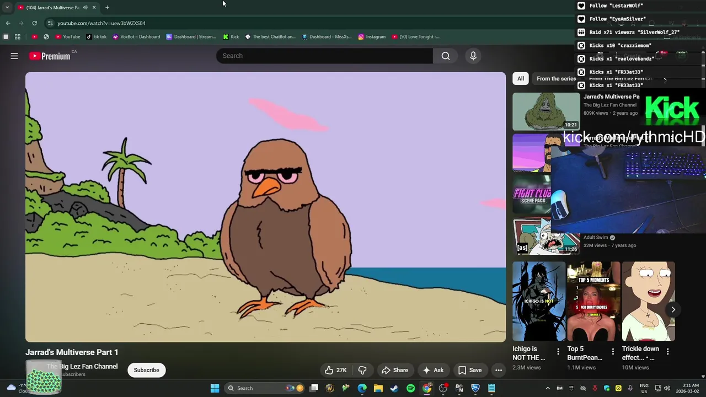Click the Windows taskbar Search box
The height and width of the screenshot is (397, 706).
click(x=265, y=388)
